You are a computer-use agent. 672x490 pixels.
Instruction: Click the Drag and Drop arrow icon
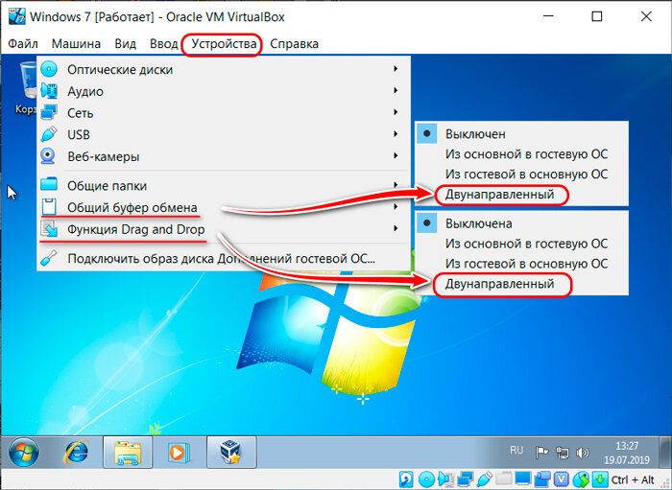coord(49,229)
